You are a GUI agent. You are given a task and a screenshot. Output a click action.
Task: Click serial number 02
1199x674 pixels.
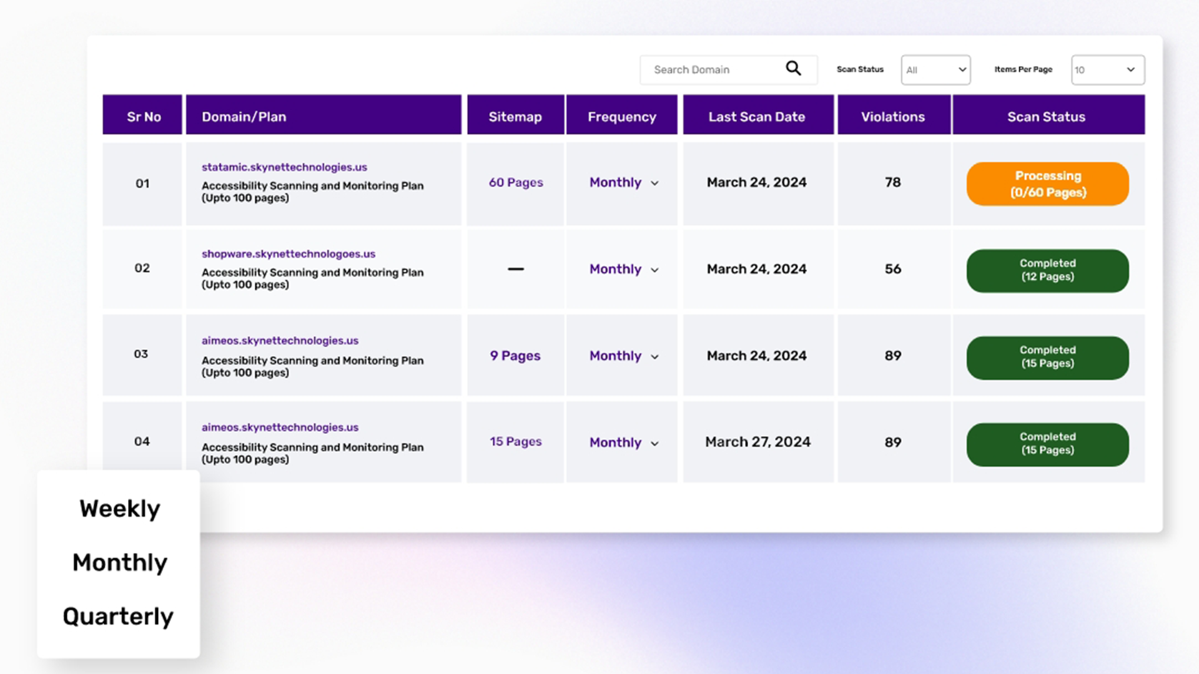(142, 268)
